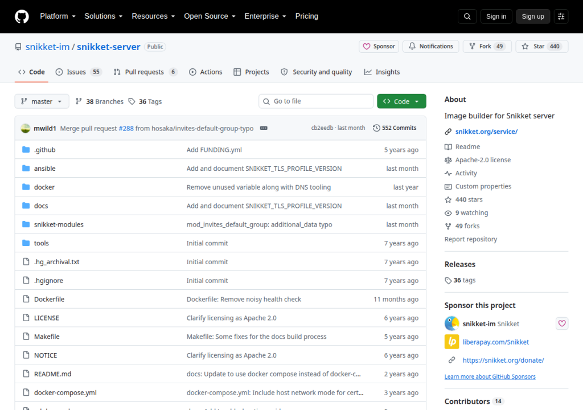Image resolution: width=583 pixels, height=410 pixels.
Task: Open the master branch selector dropdown
Action: pyautogui.click(x=42, y=101)
